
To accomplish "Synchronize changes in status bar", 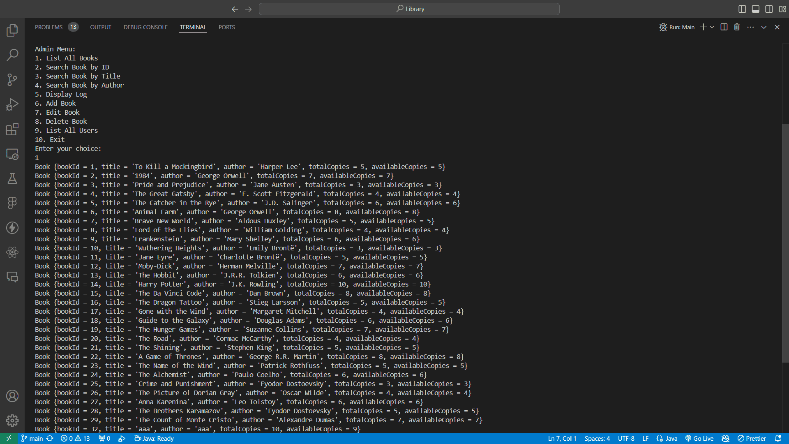I will point(50,439).
